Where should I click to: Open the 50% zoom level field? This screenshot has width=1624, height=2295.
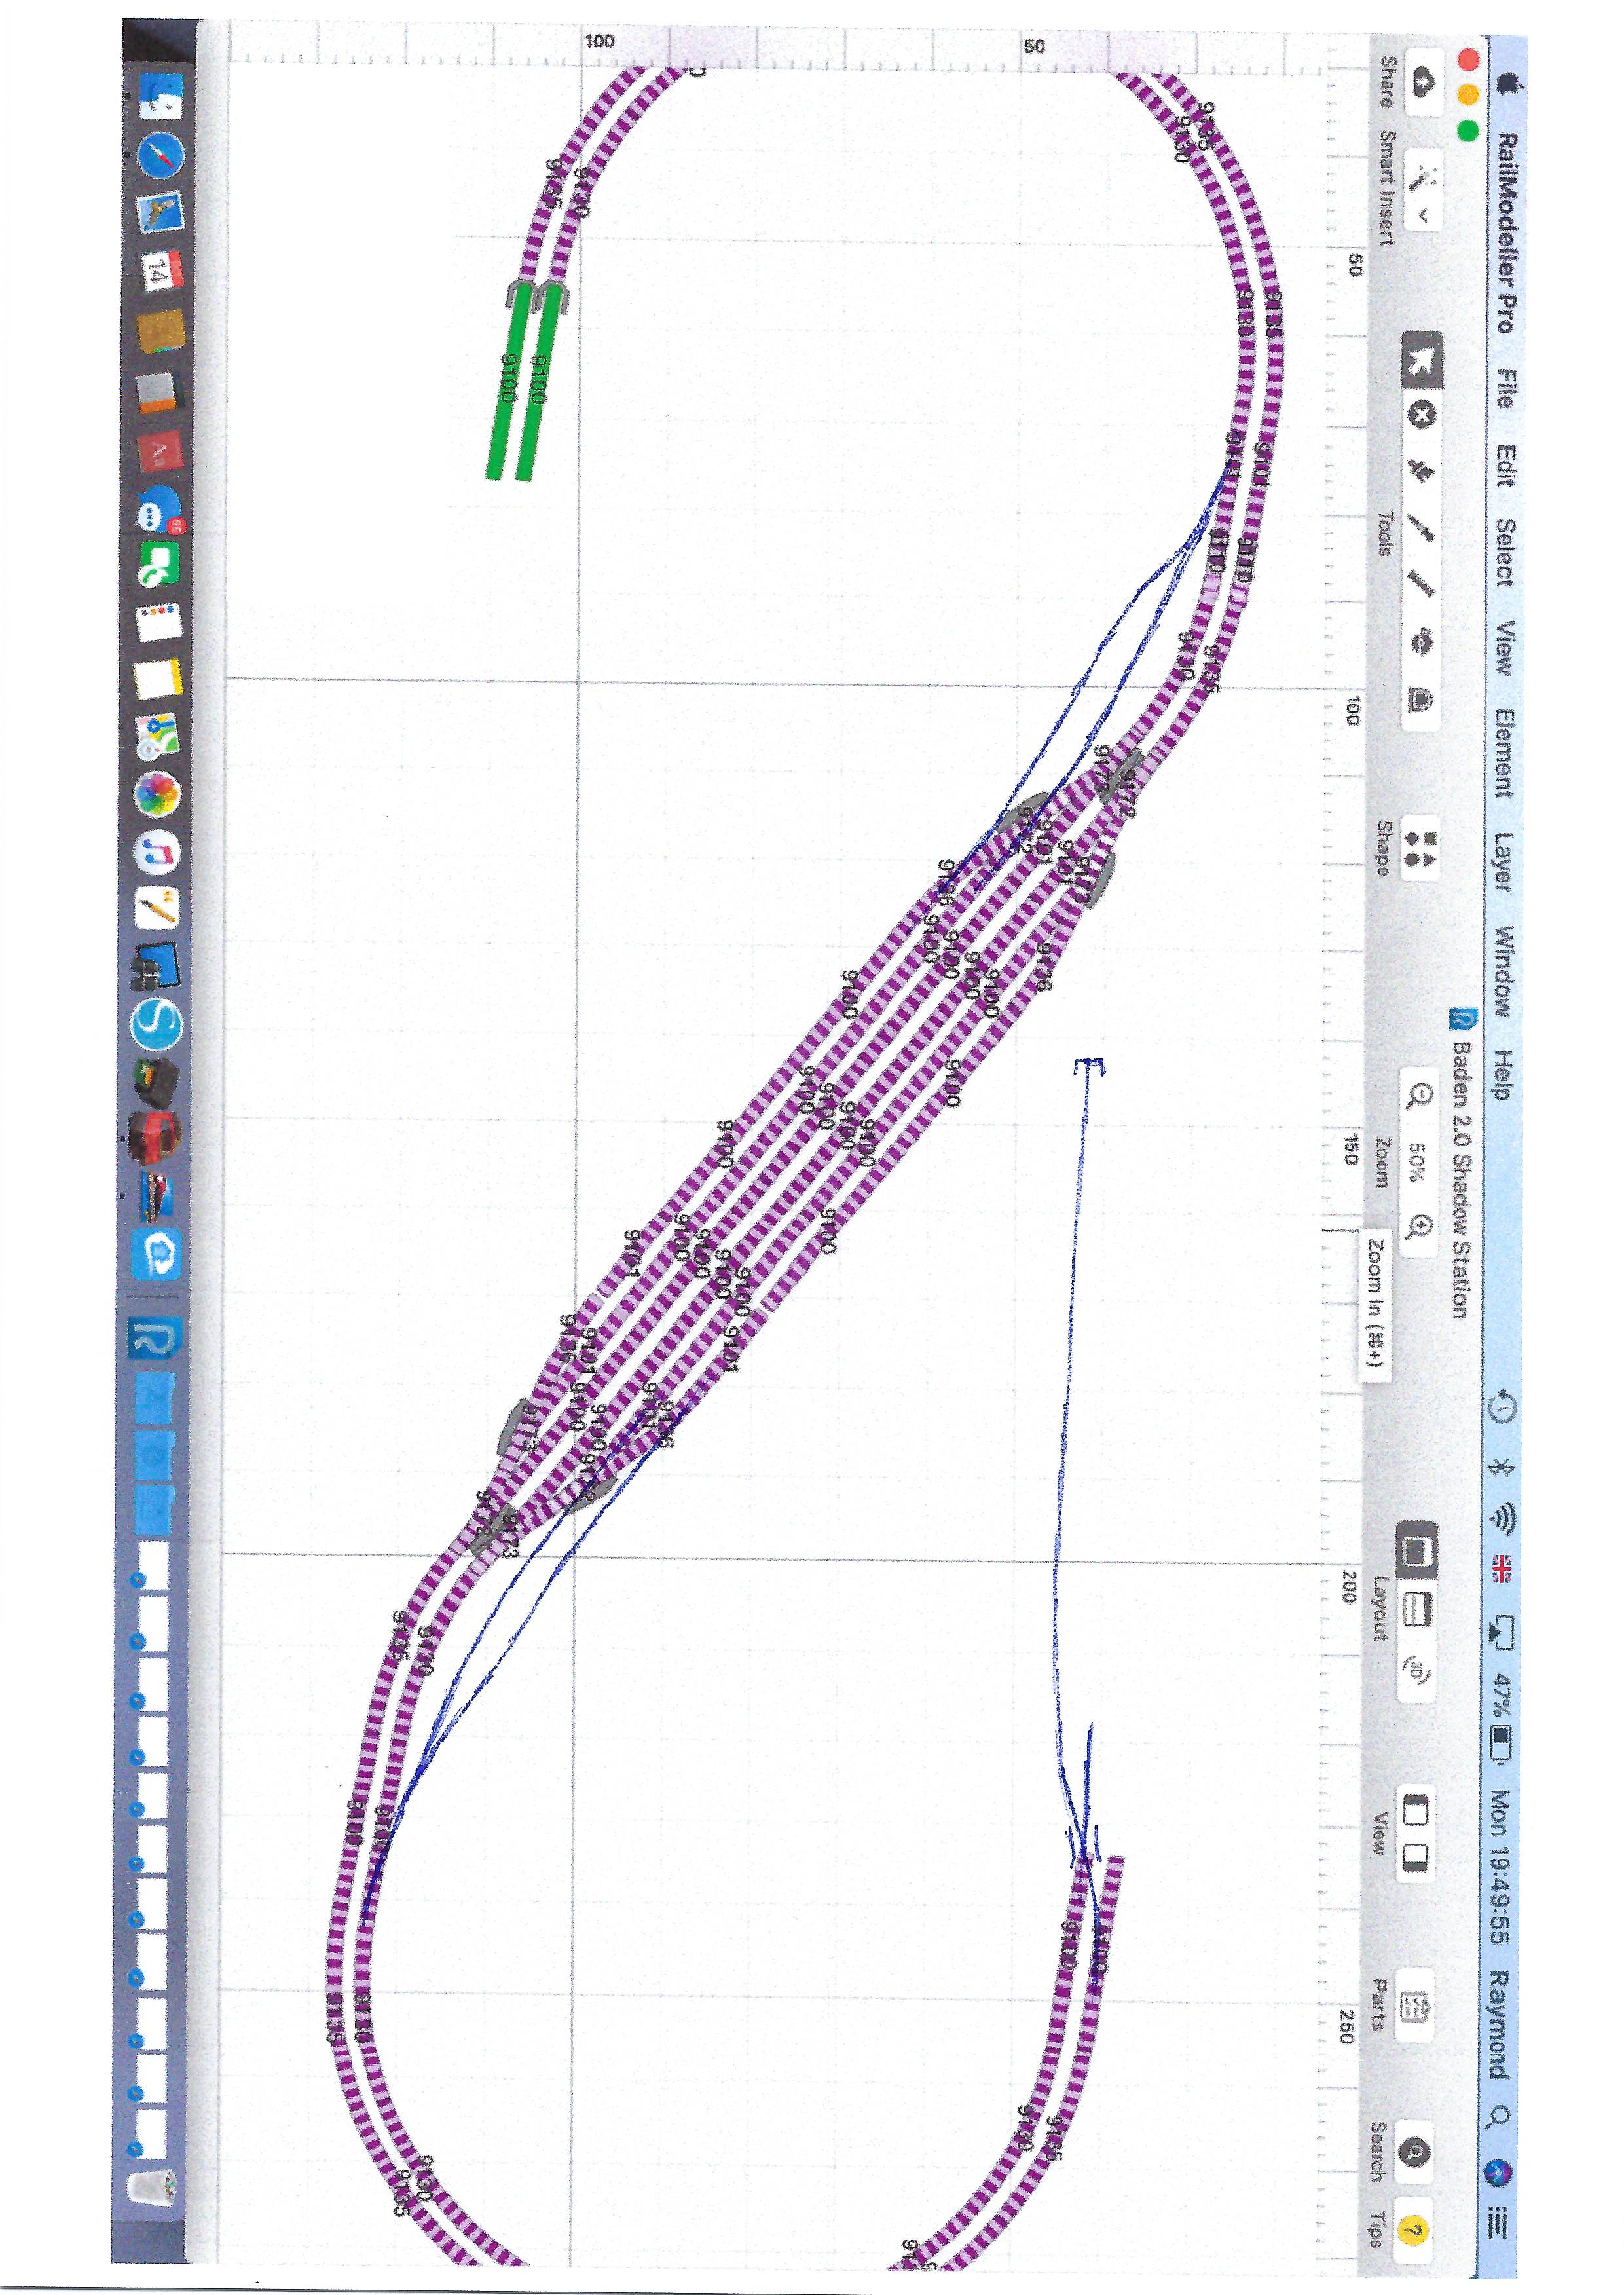[x=1418, y=1162]
